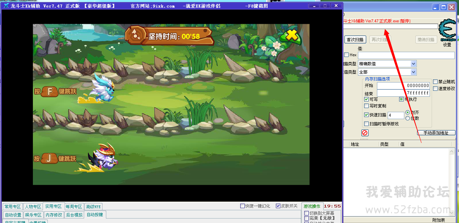Open the value type dropdown showing 全部
Viewport: 459px width, 223px height.
pos(387,72)
